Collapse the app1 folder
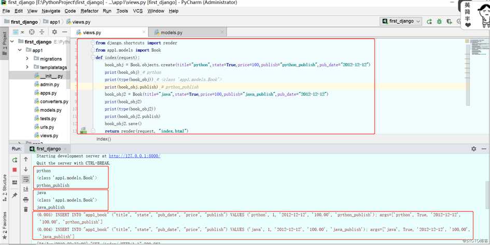Screen dimensions: 490x245 [20, 50]
